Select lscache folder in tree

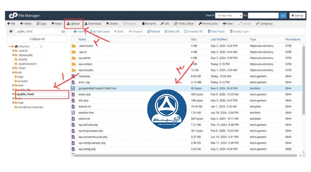23,81
